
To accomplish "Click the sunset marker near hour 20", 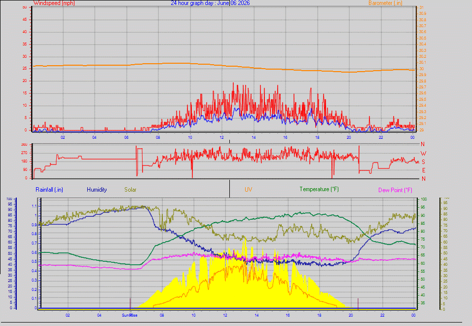I will 358,303.
